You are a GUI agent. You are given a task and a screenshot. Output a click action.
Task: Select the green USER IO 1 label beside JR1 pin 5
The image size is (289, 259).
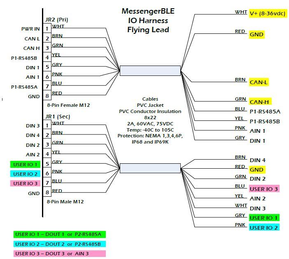pos(25,165)
